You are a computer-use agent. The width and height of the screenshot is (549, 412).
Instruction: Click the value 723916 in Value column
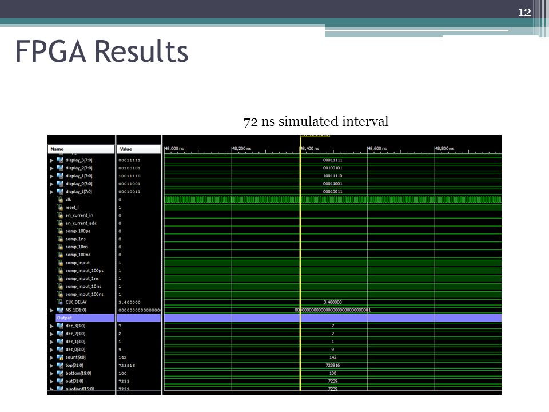(127, 366)
